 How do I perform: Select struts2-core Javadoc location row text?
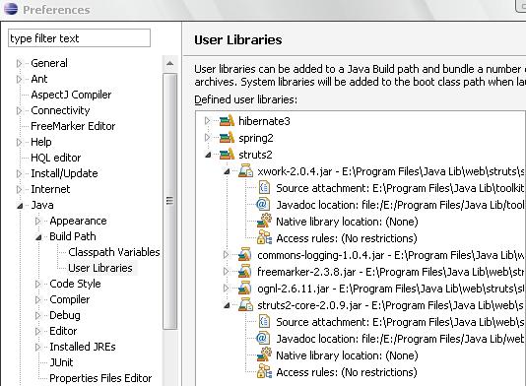400,339
